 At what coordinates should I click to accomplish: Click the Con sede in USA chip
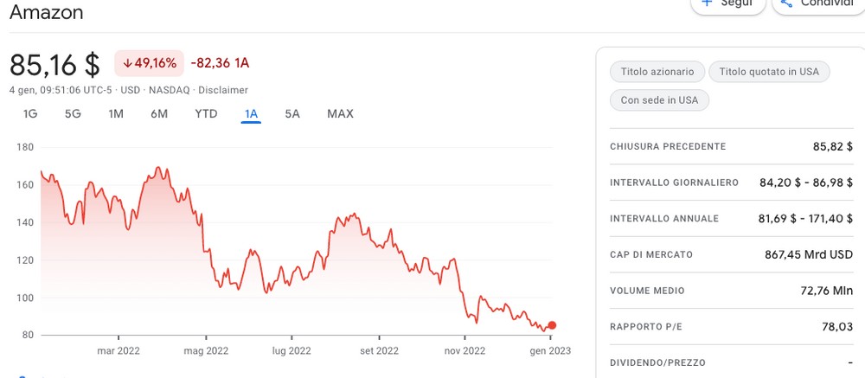(x=659, y=100)
